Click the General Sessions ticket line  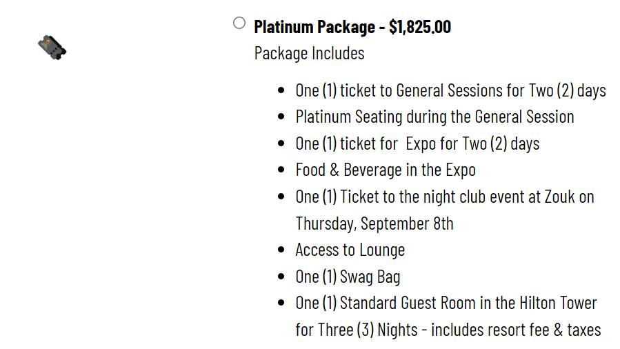(451, 90)
